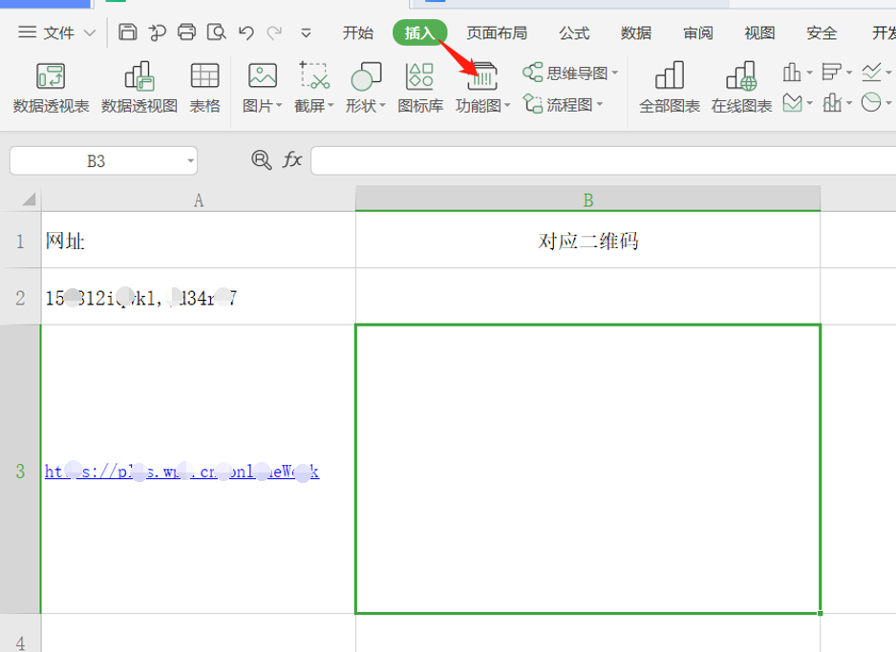Open the 全部图表 all charts gallery
This screenshot has height=652, width=896.
[670, 88]
